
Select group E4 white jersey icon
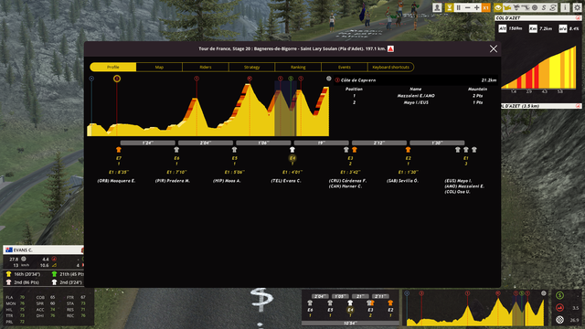click(292, 150)
